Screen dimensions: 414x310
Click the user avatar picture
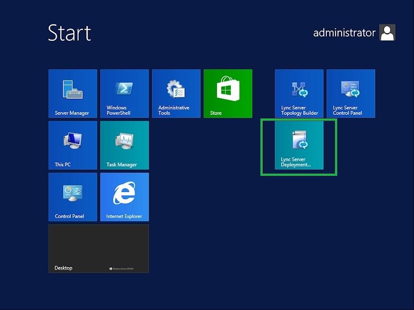pyautogui.click(x=387, y=32)
